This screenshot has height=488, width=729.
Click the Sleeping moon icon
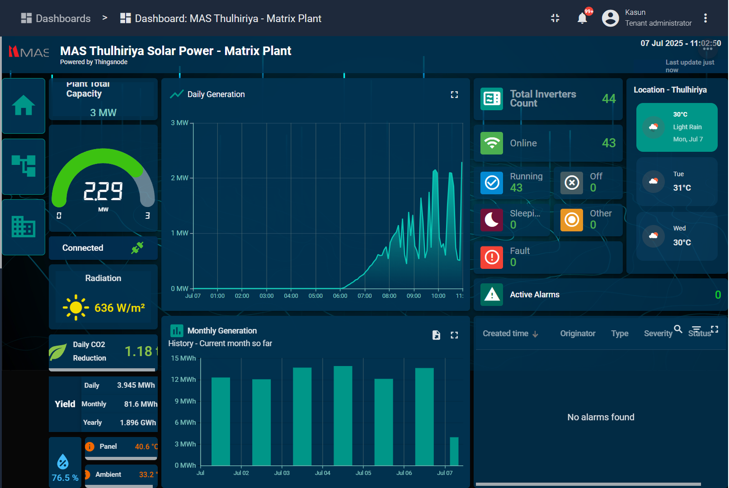coord(492,220)
